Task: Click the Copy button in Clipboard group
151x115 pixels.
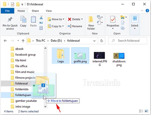Action: point(23,22)
